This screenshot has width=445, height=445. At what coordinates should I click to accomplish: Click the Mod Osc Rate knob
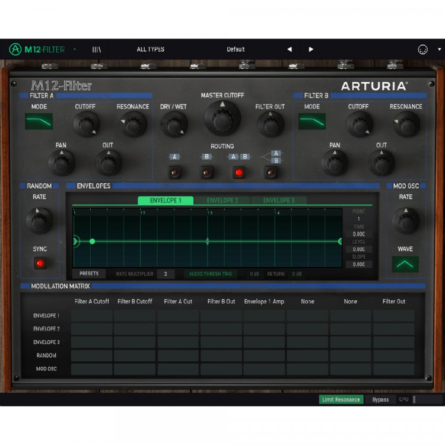coord(406,221)
